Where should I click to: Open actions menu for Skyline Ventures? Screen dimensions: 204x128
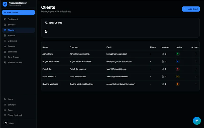[x=196, y=84]
